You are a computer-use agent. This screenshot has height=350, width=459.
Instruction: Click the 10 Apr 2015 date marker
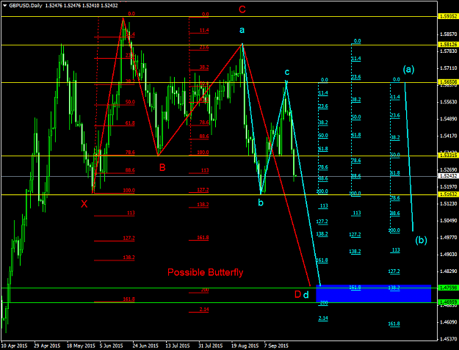15,346
